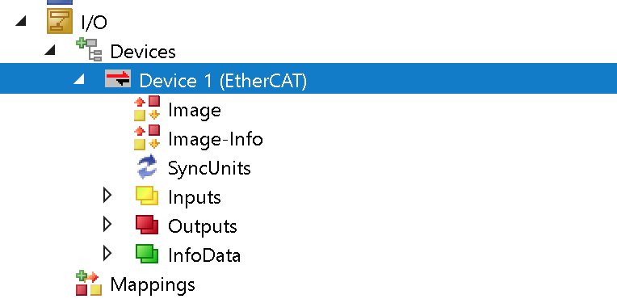Click the Image process image icon
Screen dimensions: 617x299
tap(147, 108)
